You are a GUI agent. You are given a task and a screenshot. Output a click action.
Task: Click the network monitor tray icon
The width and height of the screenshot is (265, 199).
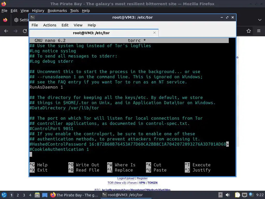244,195
